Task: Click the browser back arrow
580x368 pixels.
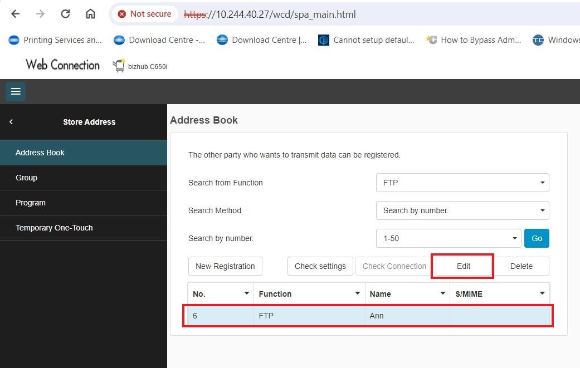Action: coord(15,14)
